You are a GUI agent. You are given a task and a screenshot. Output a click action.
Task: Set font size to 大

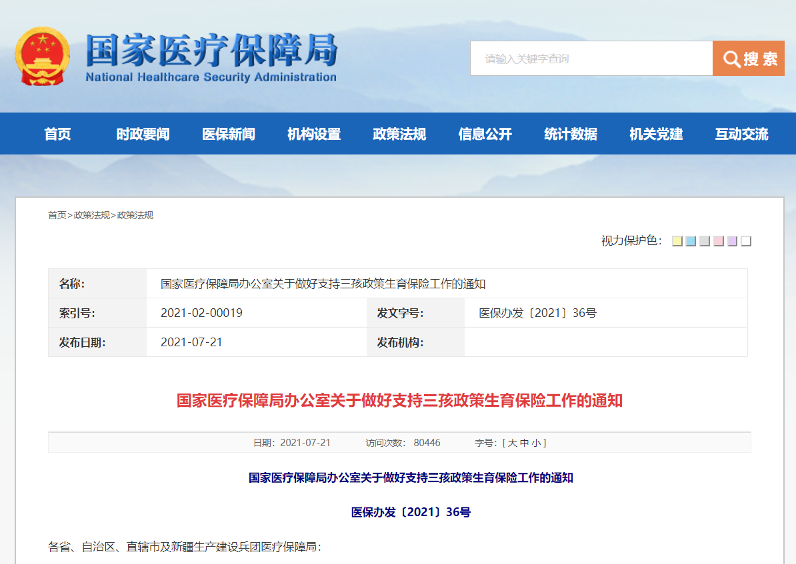tap(513, 443)
